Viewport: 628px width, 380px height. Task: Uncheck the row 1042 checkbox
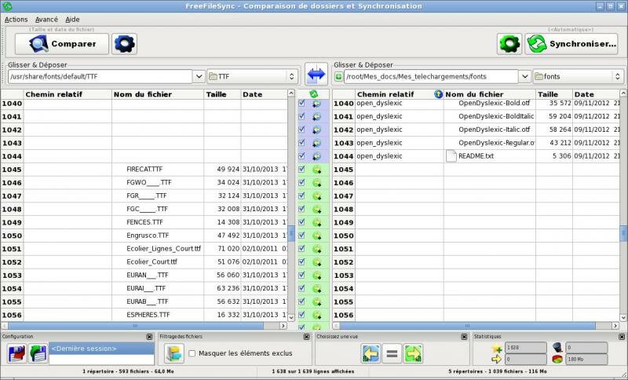pos(301,130)
